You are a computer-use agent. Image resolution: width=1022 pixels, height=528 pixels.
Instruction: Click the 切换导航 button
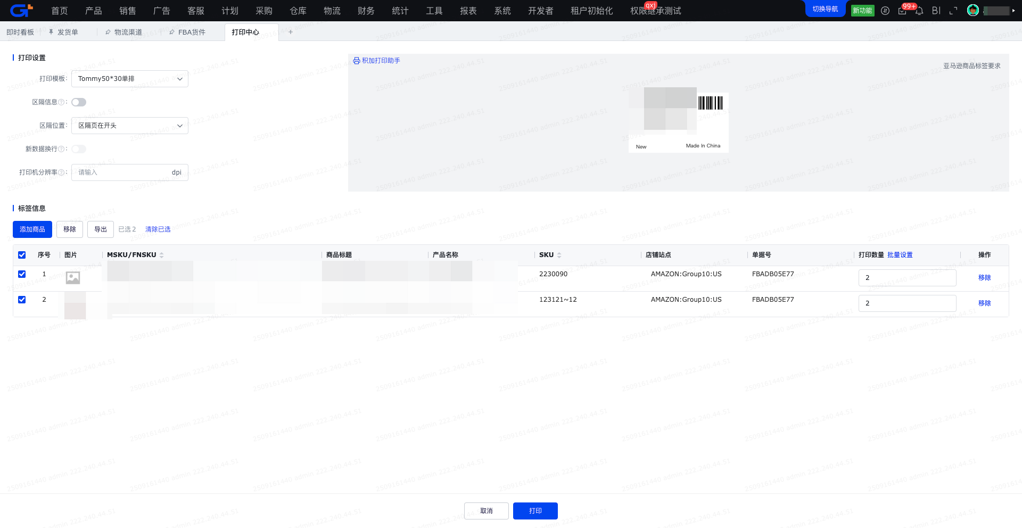point(825,9)
